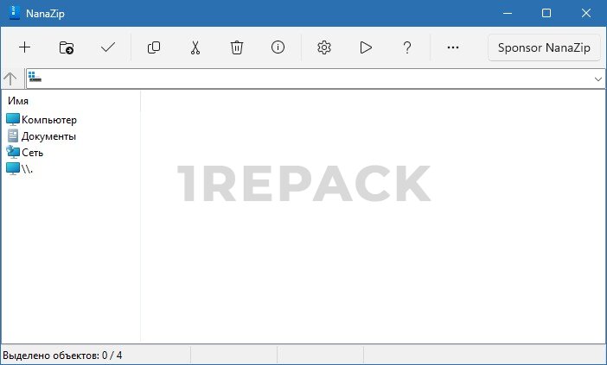This screenshot has width=607, height=365.
Task: Open the Info properties icon
Action: coord(278,47)
